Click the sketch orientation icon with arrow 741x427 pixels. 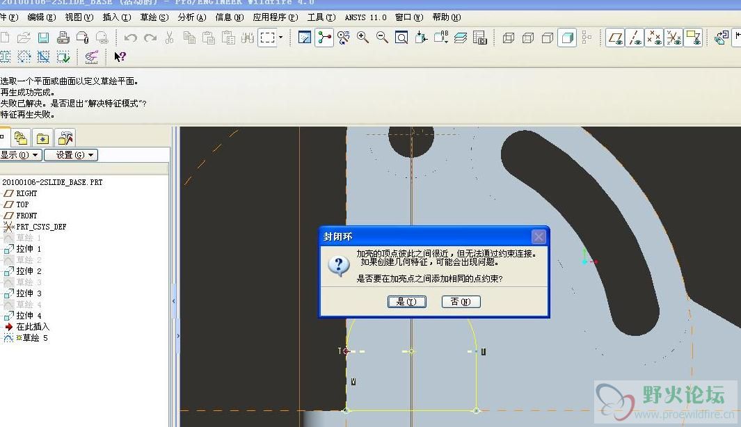tap(722, 38)
